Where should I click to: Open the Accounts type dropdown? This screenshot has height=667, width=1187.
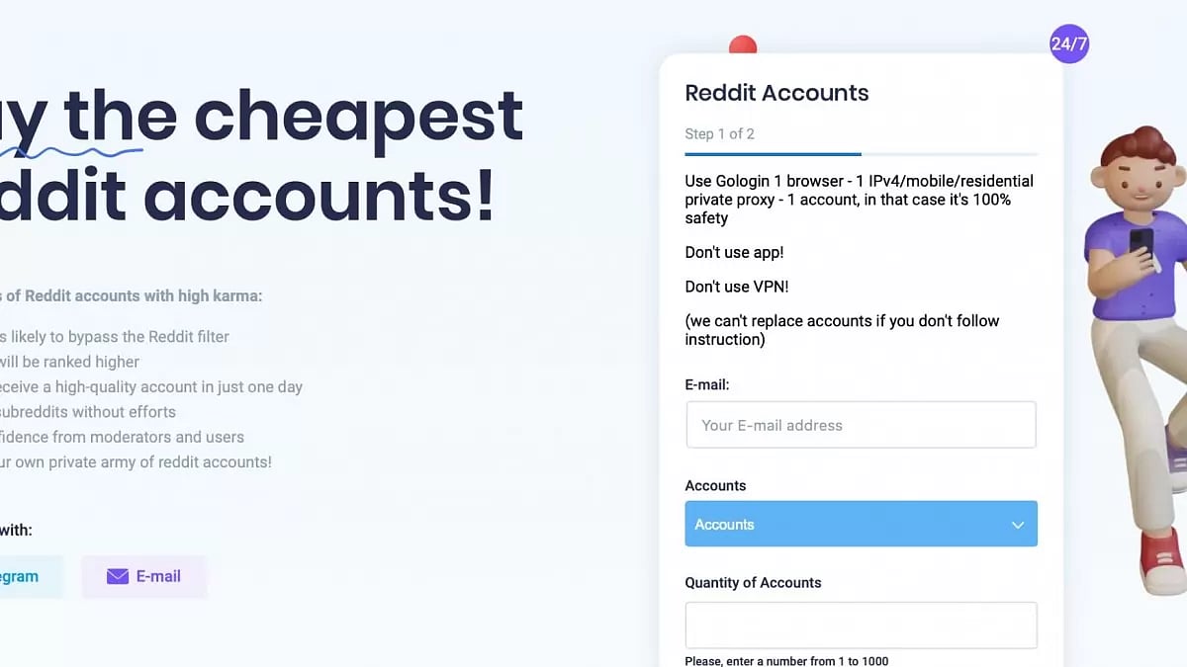[x=861, y=524]
